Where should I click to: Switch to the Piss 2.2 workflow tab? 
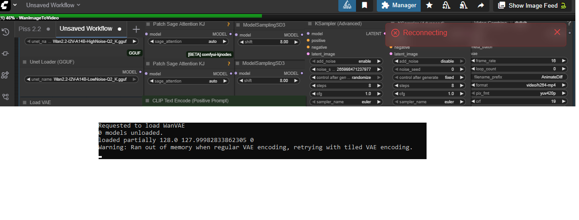35,29
